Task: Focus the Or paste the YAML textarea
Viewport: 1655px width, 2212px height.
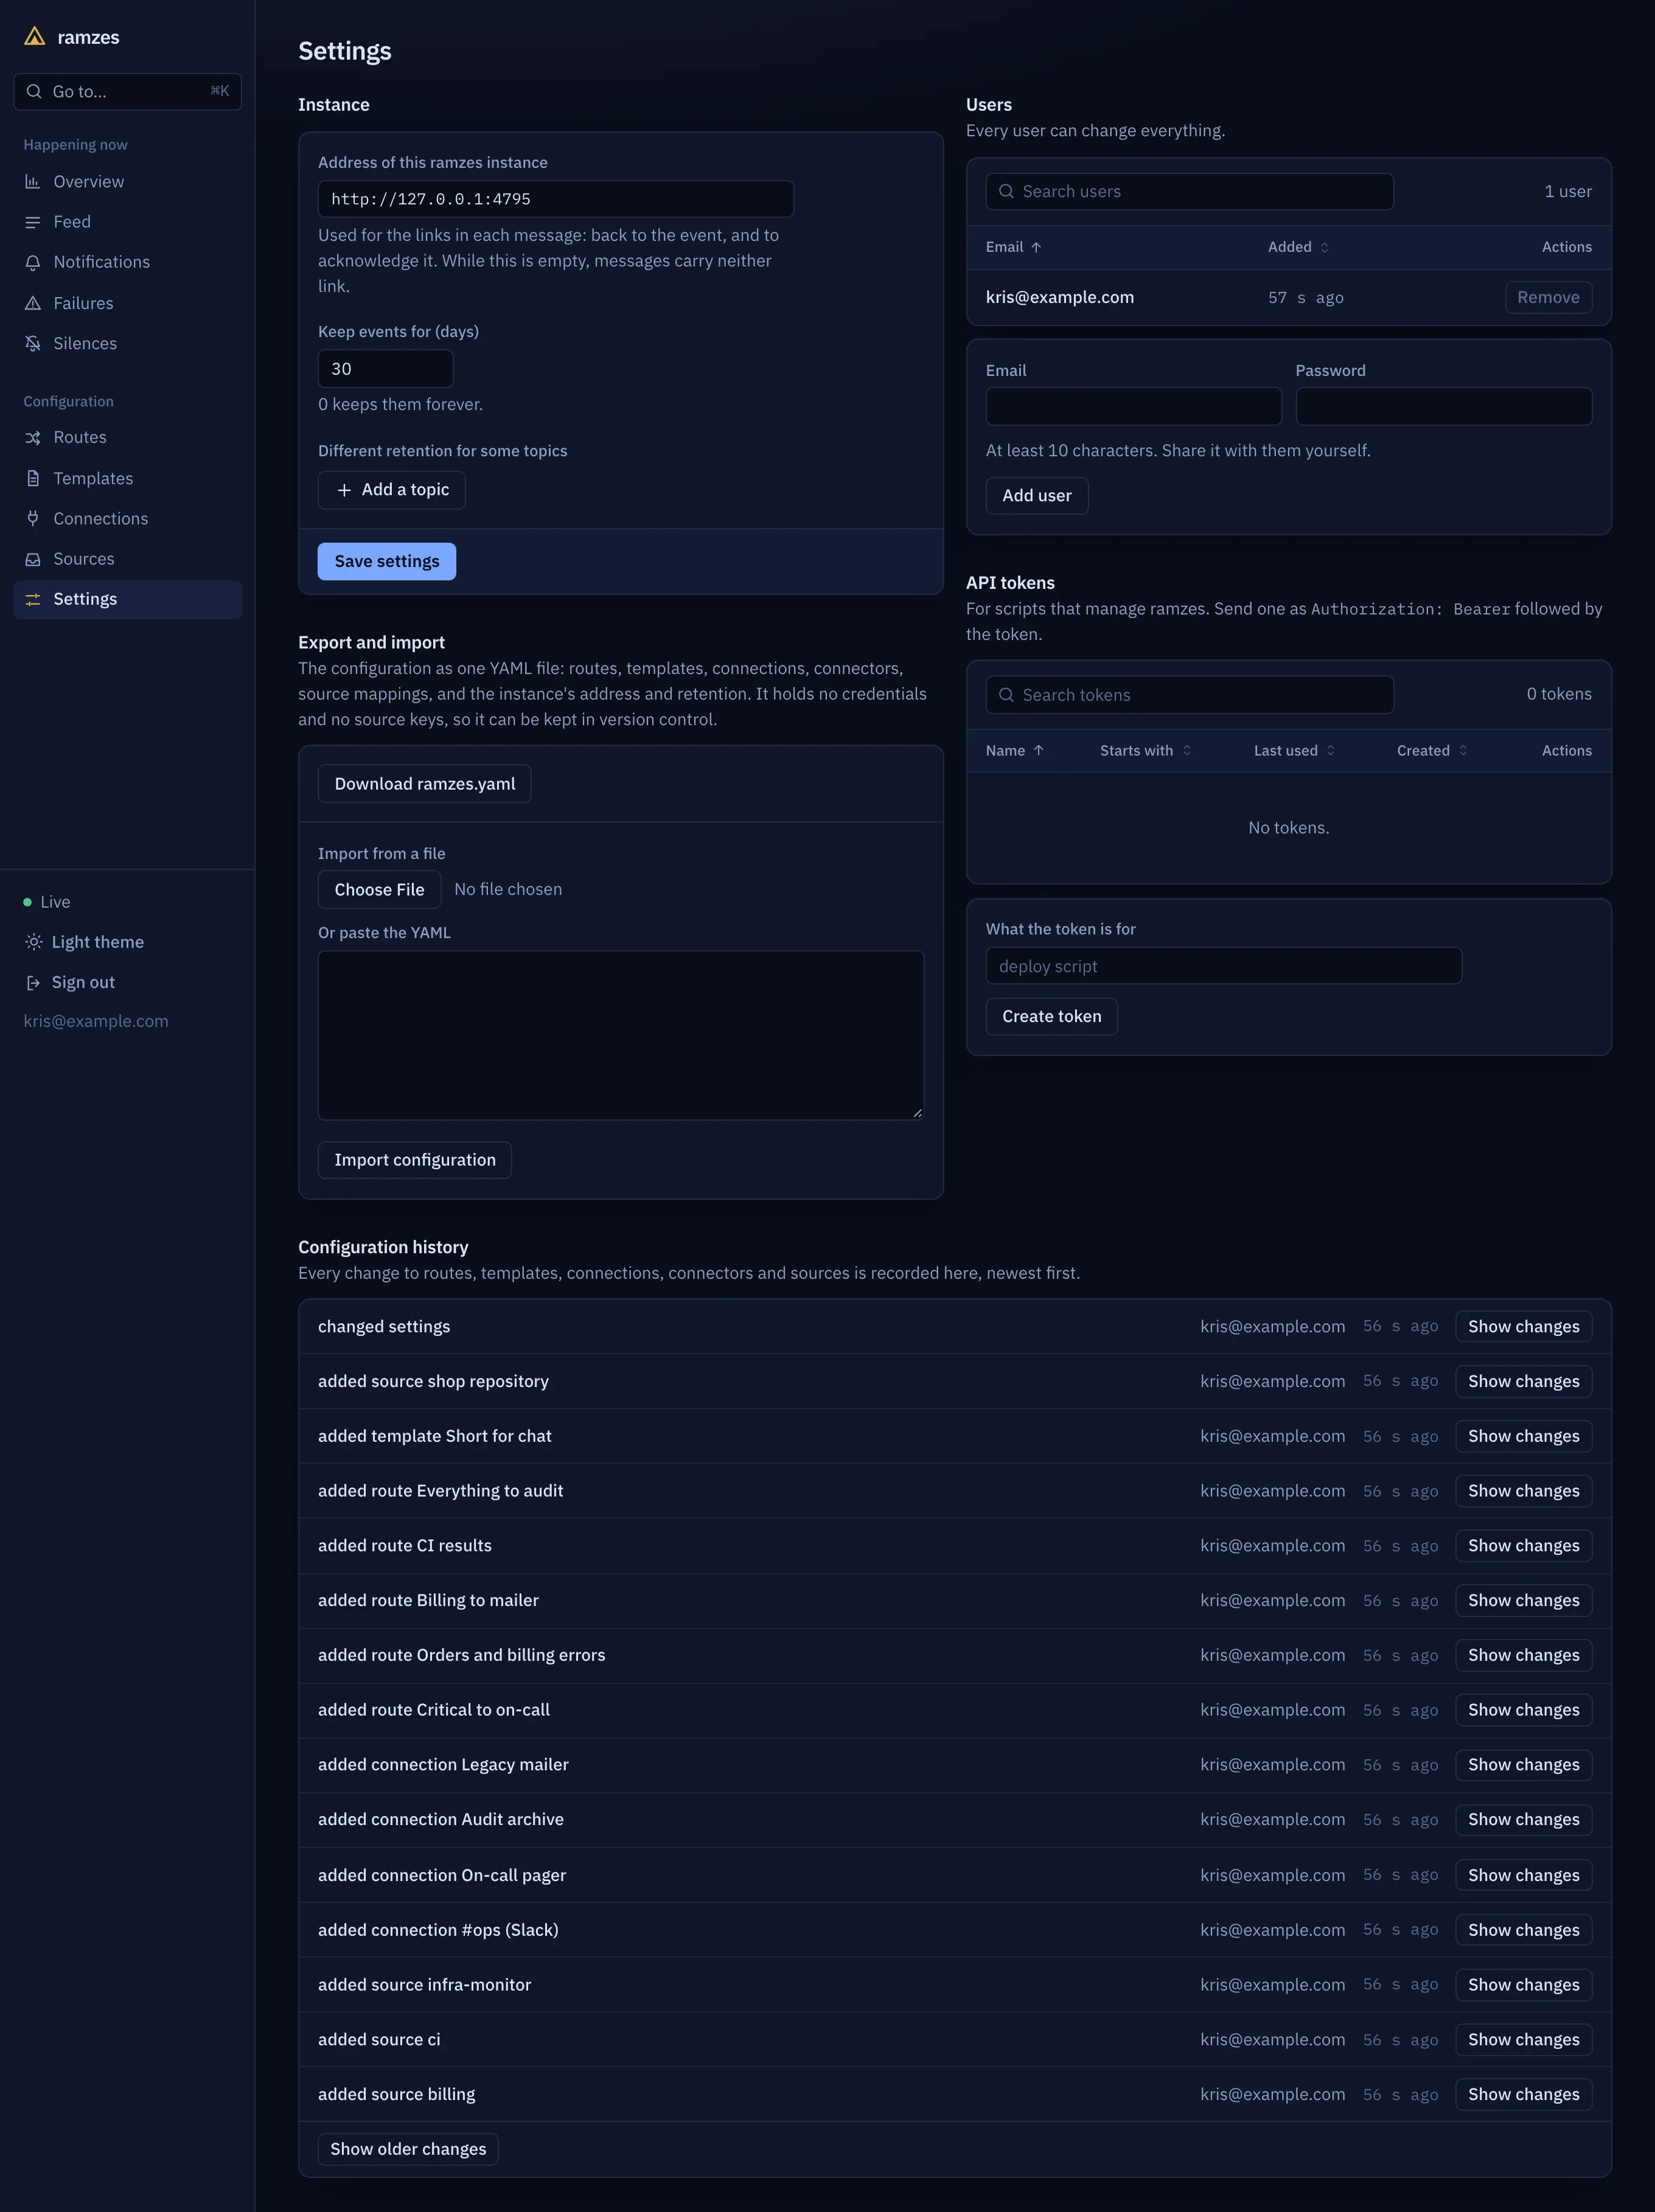Action: 621,1035
